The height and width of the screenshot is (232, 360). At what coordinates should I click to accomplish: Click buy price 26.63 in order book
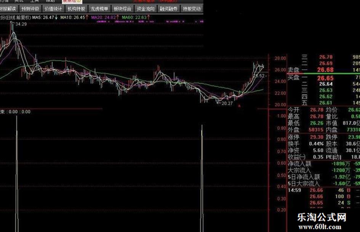click(x=326, y=90)
